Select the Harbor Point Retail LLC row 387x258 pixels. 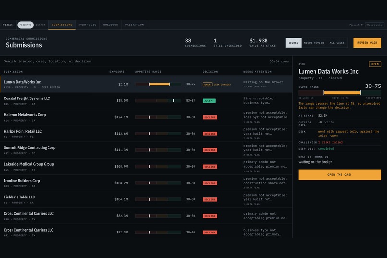click(146, 134)
